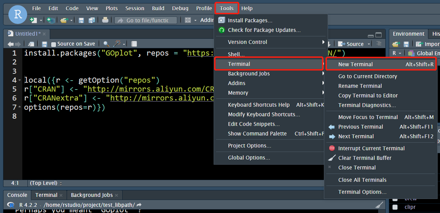Toggle the Source on Save checkbox
The width and height of the screenshot is (440, 213).
coord(54,44)
